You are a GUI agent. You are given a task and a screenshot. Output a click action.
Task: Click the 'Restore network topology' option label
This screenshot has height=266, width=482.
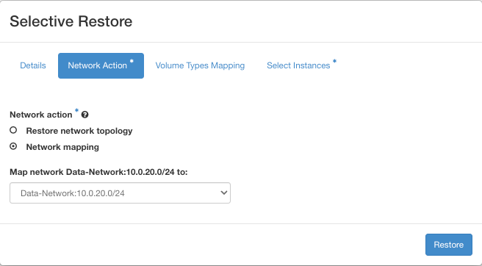tap(79, 131)
